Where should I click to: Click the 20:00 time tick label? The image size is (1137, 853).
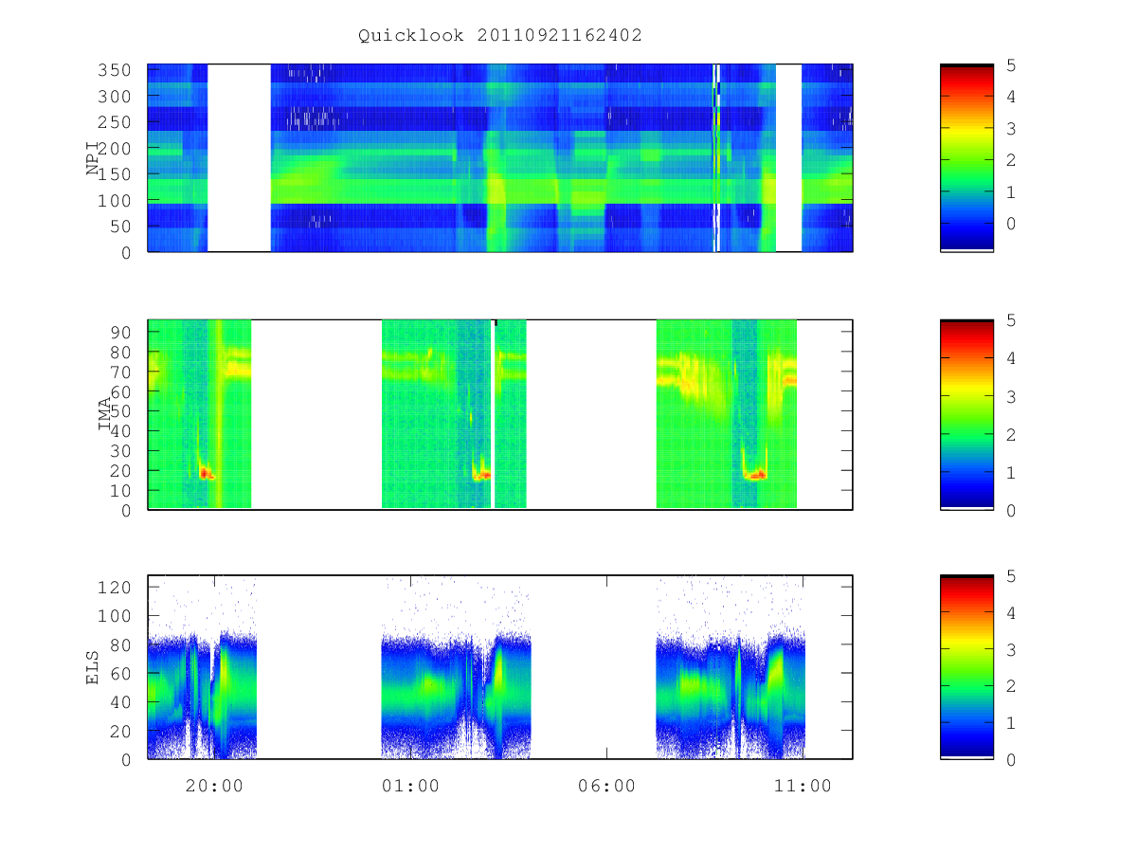213,787
